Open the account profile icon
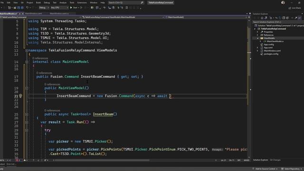Screen dimensions: 304x171 283,2
